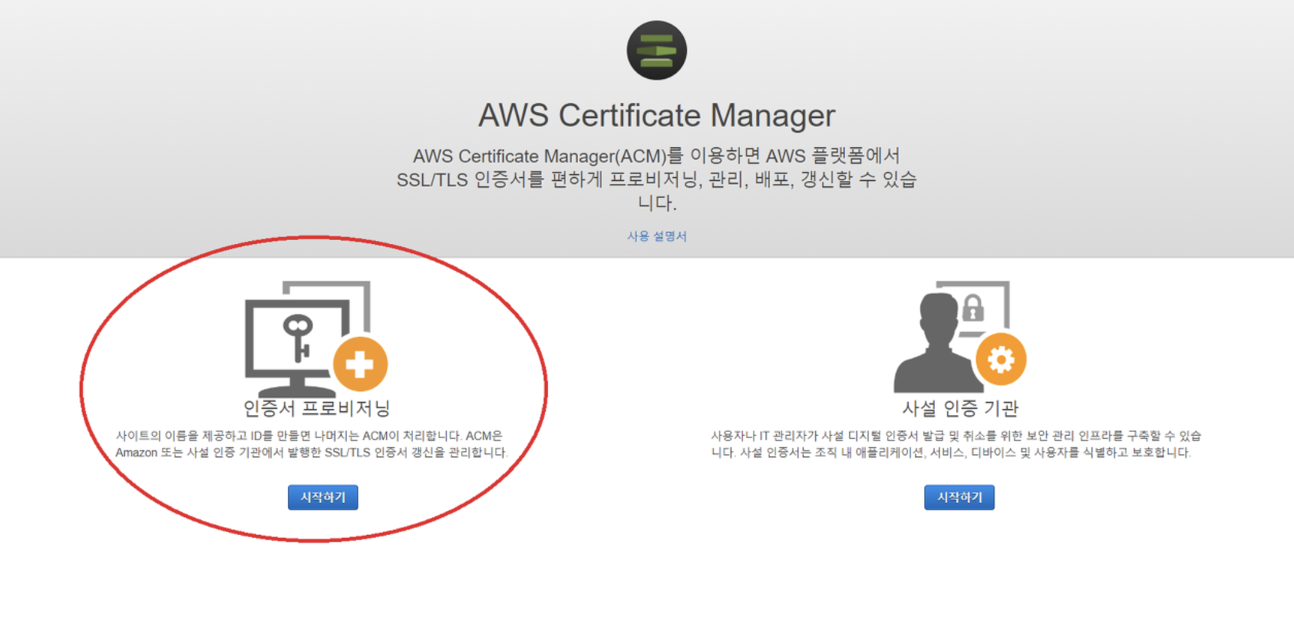Click the AWS Certificate Manager title text
Image resolution: width=1294 pixels, height=620 pixels.
[657, 115]
